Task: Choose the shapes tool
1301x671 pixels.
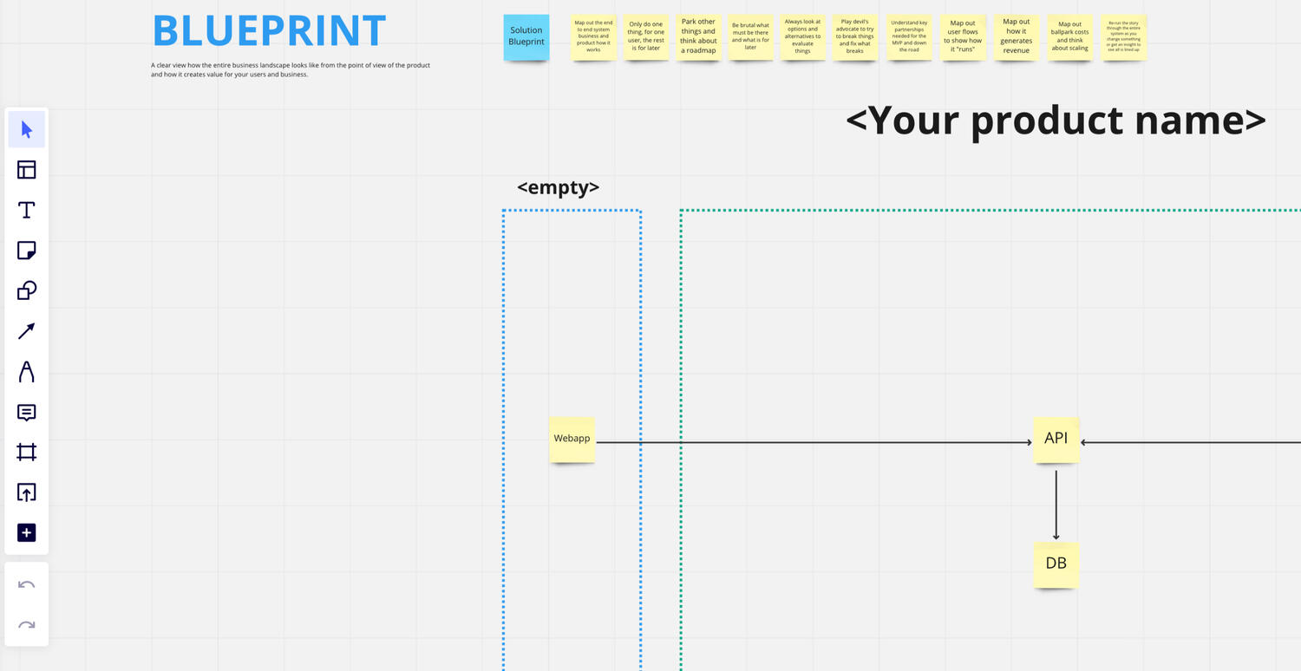Action: 27,290
